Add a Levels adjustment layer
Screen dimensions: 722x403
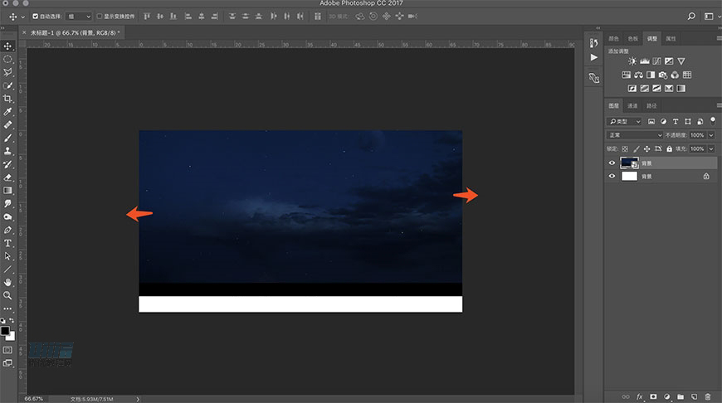pyautogui.click(x=645, y=61)
